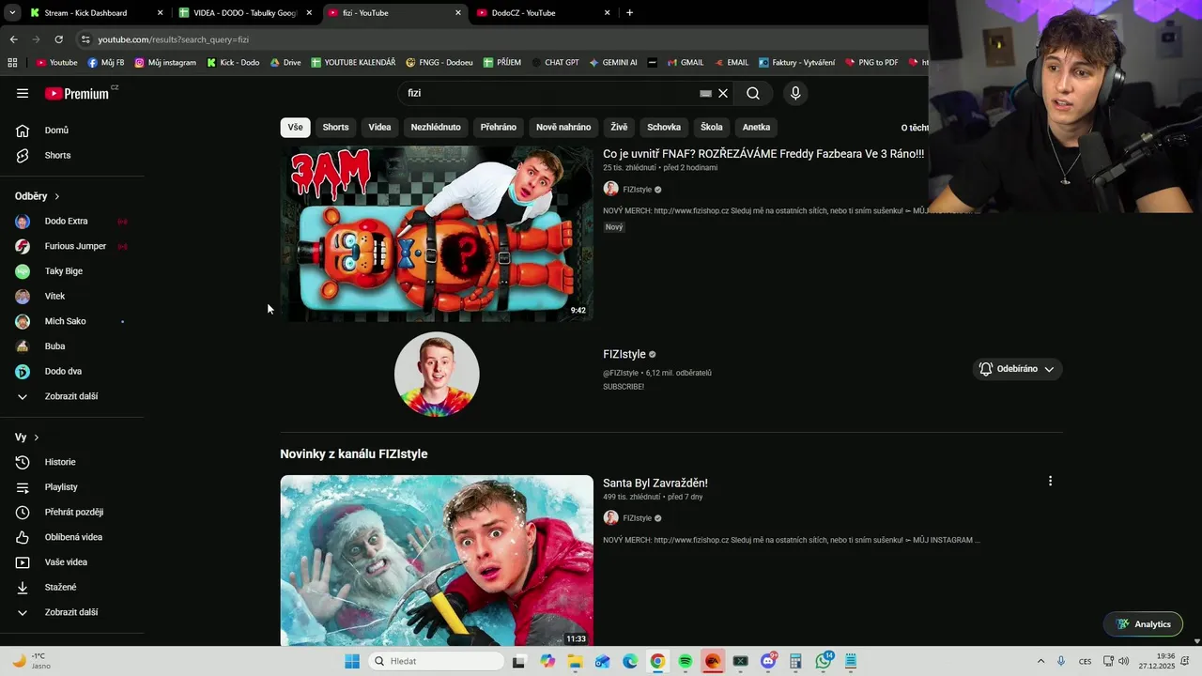Switch to DodoCZ - YouTube tab

(545, 13)
